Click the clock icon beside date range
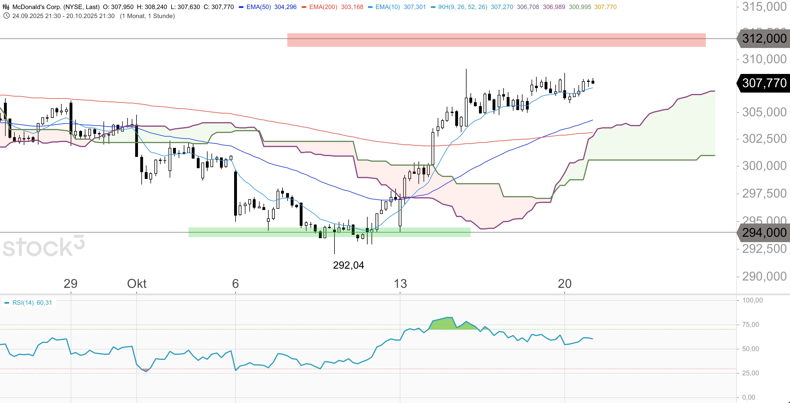Viewport: 790px width, 403px height. point(6,16)
